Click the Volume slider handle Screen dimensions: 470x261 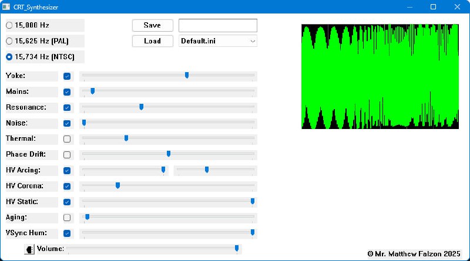(x=237, y=248)
